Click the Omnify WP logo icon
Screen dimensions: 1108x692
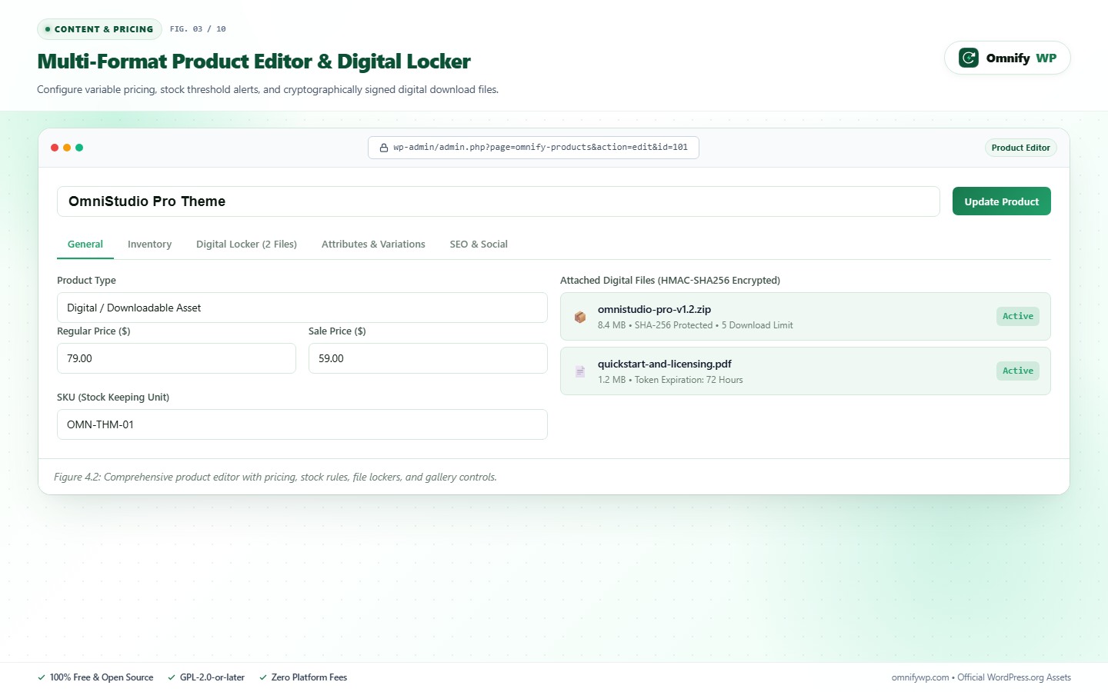click(x=969, y=58)
